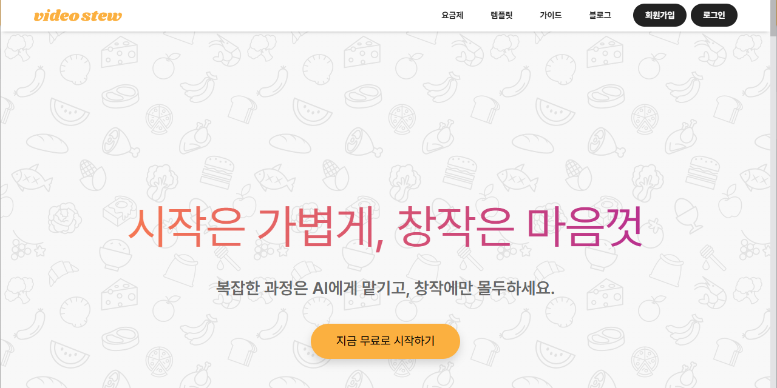Start free with 지금 무료로 시작하기 button
The height and width of the screenshot is (388, 777).
pyautogui.click(x=385, y=341)
